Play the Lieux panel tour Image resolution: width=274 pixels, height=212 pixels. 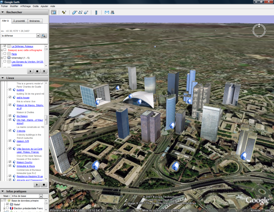click(37, 184)
